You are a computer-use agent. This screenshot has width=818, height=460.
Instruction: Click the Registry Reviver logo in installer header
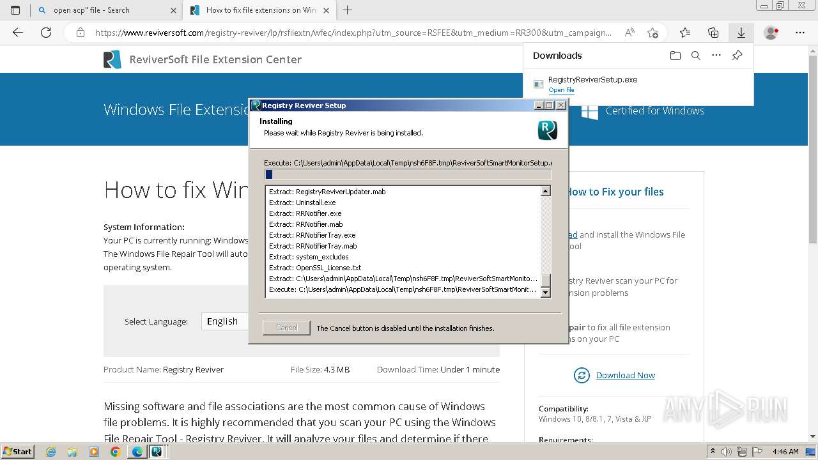pos(548,130)
